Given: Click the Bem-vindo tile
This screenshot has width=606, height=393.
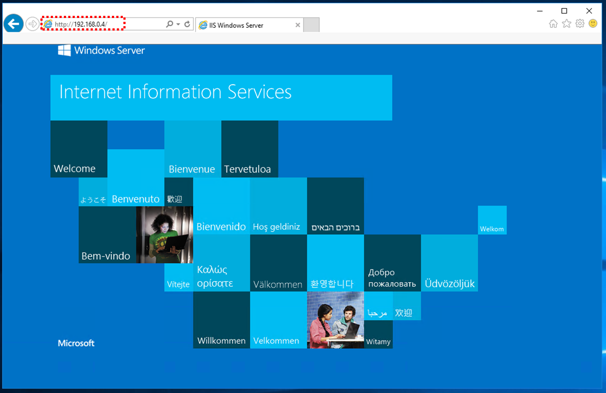Looking at the screenshot, I should 108,235.
